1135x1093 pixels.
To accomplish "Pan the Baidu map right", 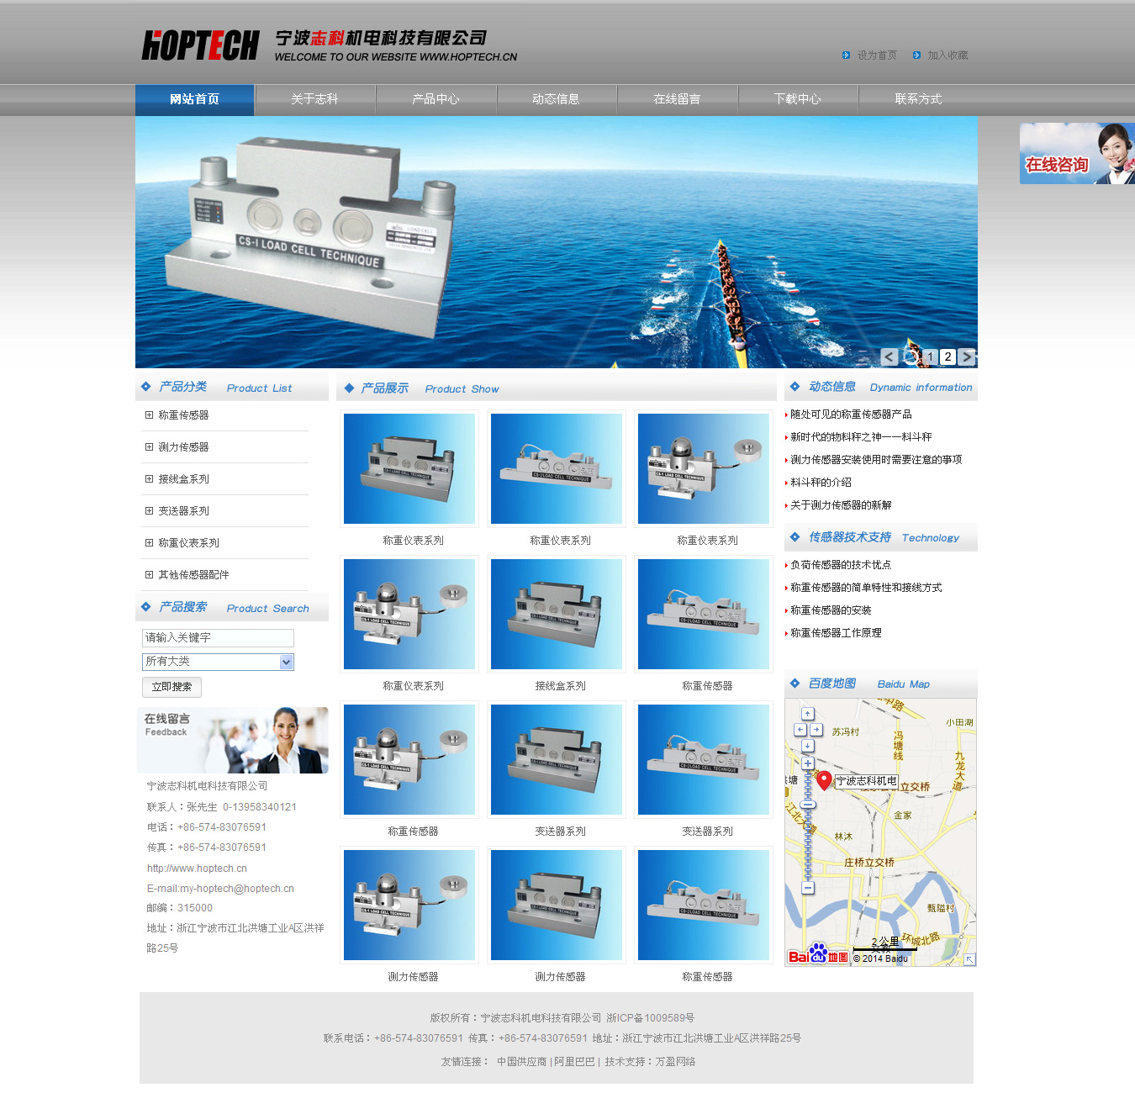I will (x=816, y=730).
